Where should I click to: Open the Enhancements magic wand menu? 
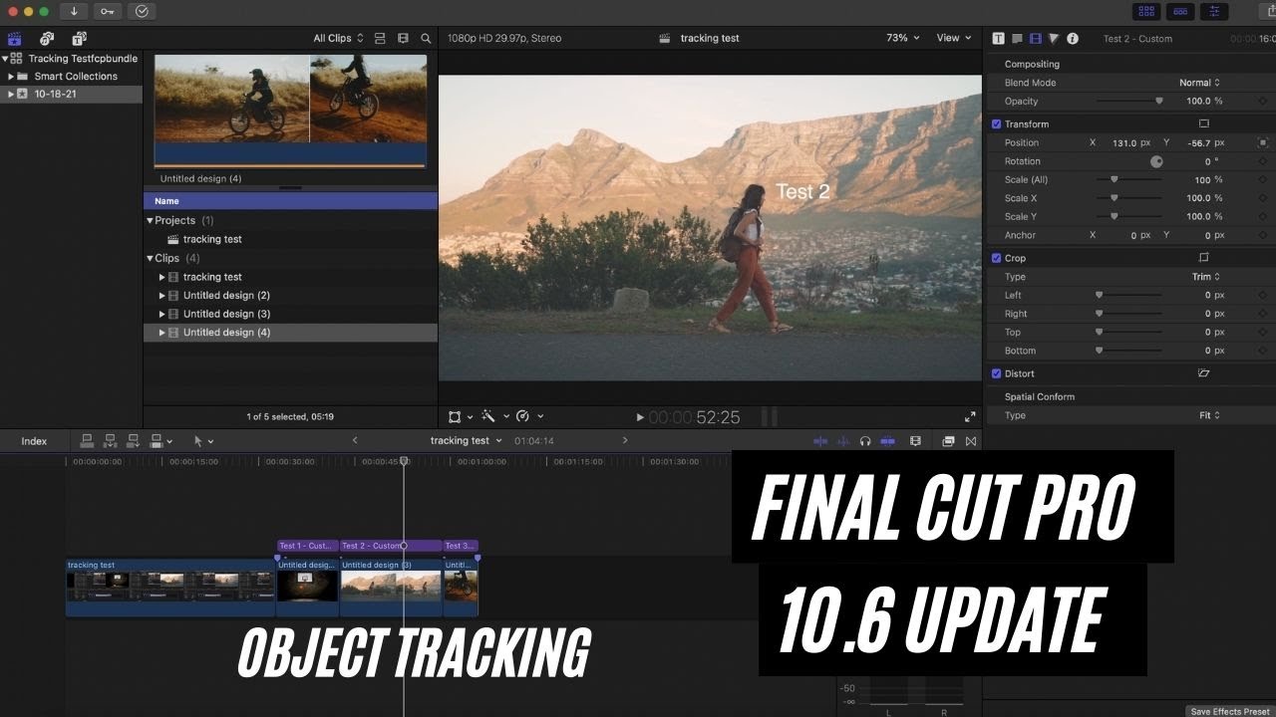coord(494,416)
